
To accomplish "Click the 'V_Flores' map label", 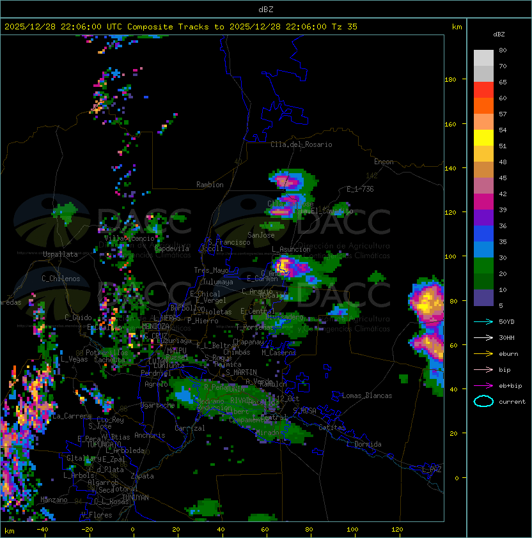I will 97,515.
